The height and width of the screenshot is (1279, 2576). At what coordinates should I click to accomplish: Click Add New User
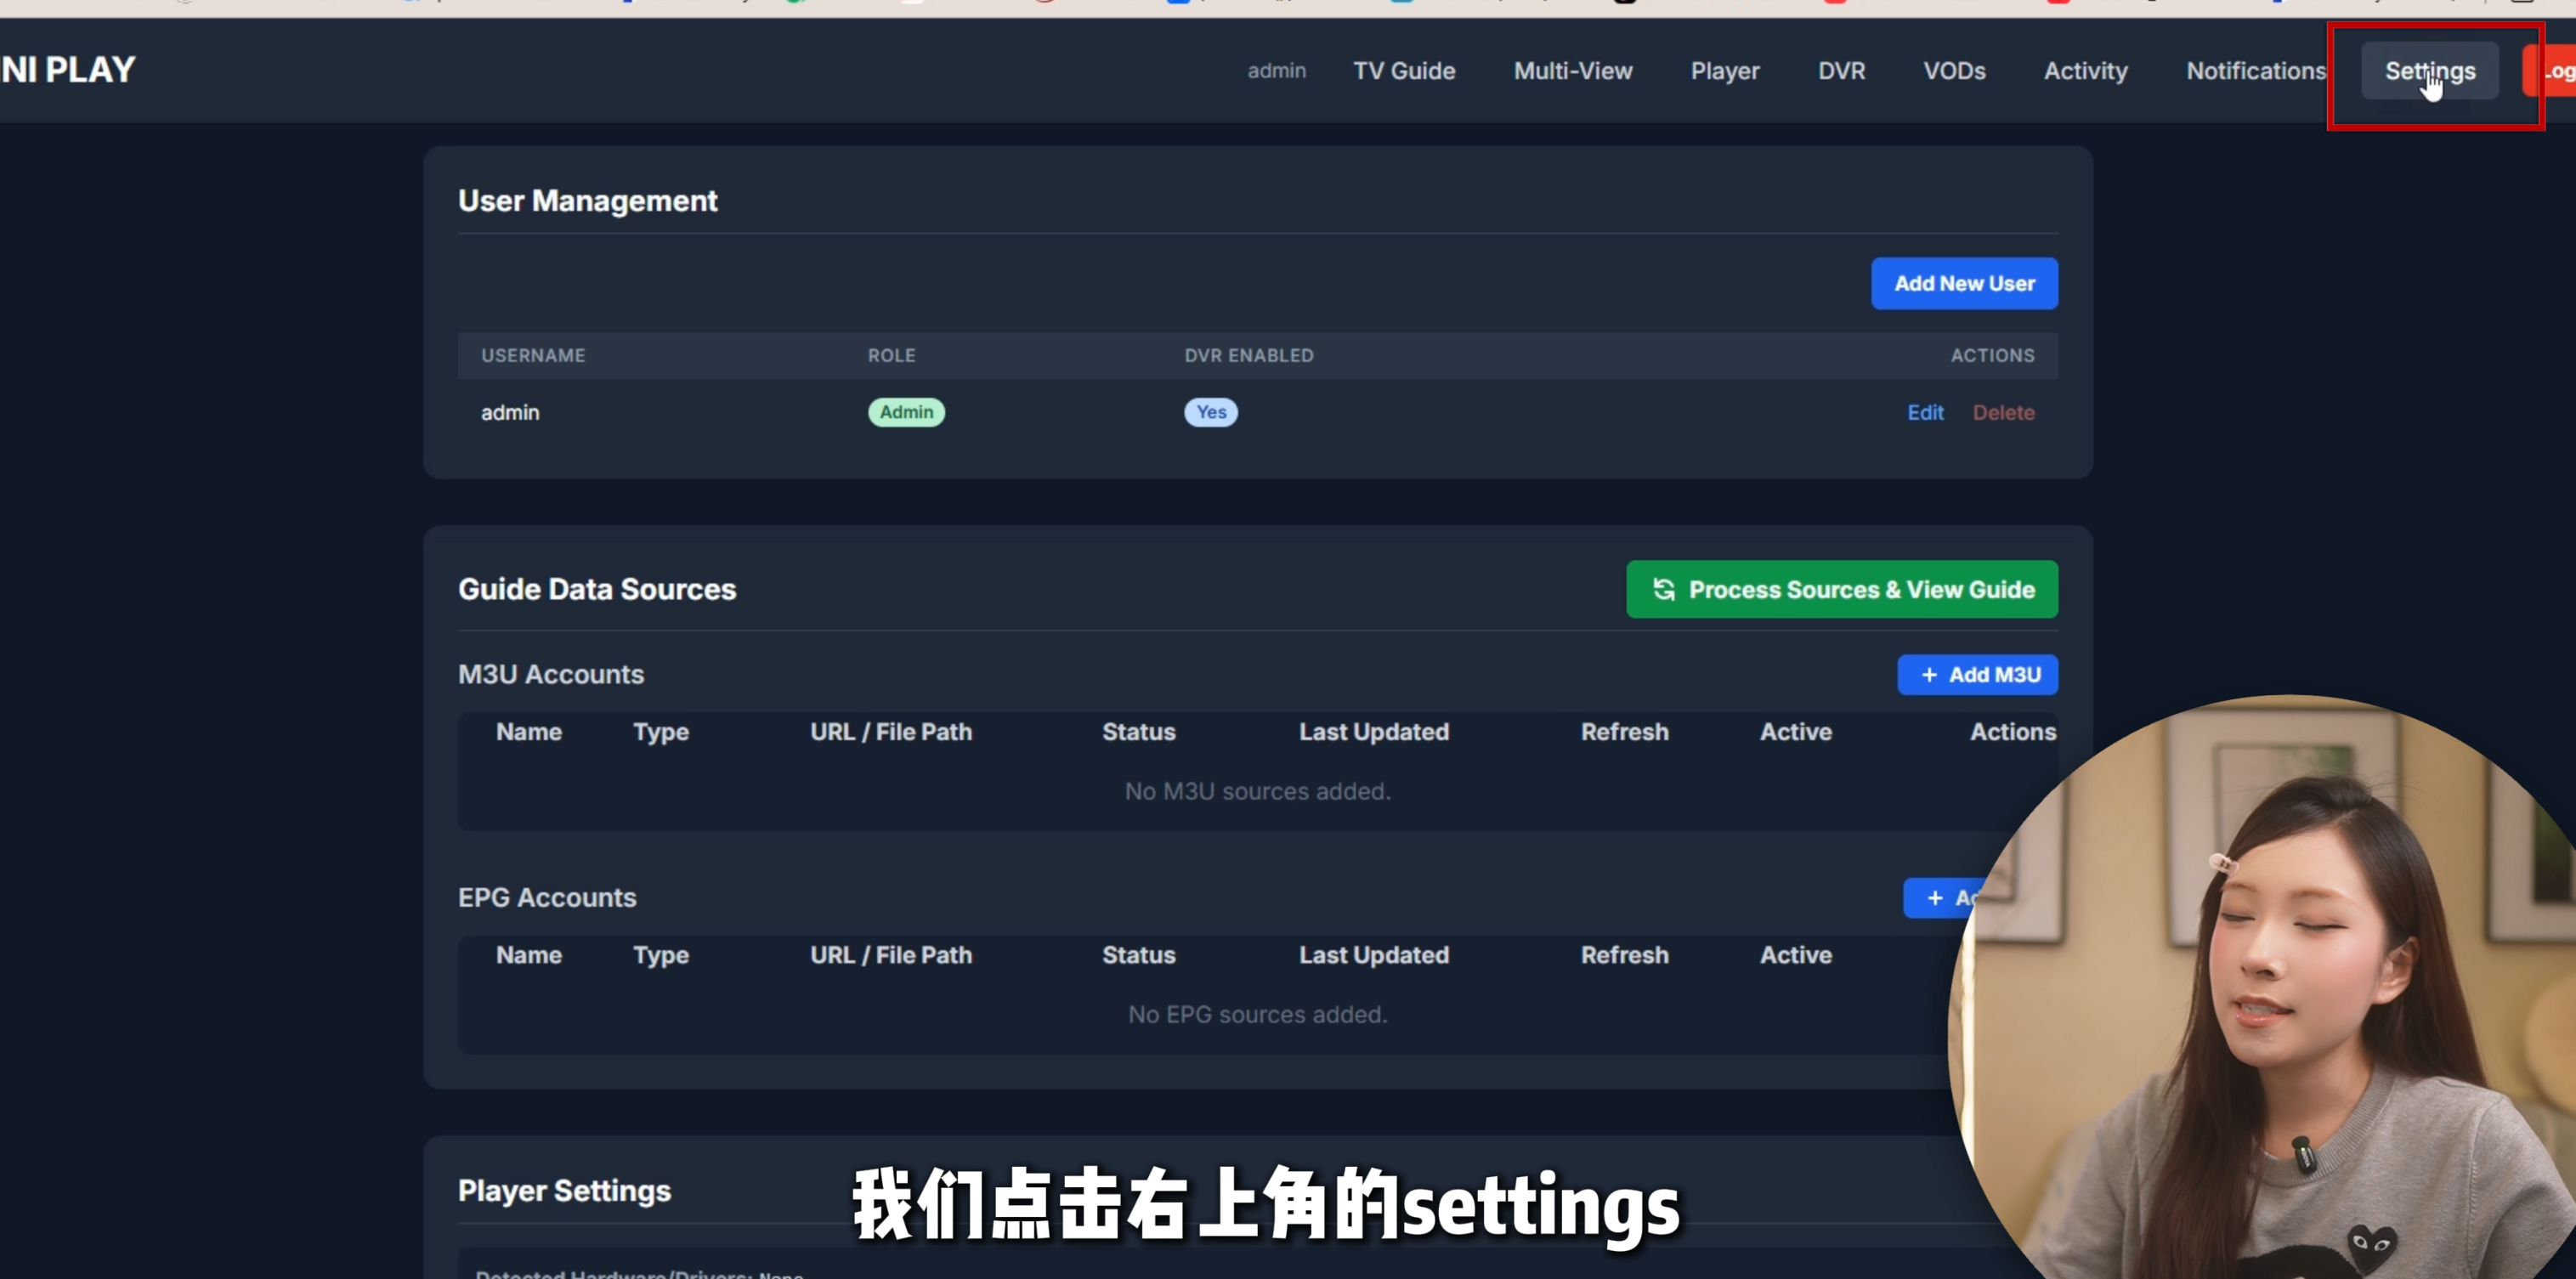click(1963, 284)
